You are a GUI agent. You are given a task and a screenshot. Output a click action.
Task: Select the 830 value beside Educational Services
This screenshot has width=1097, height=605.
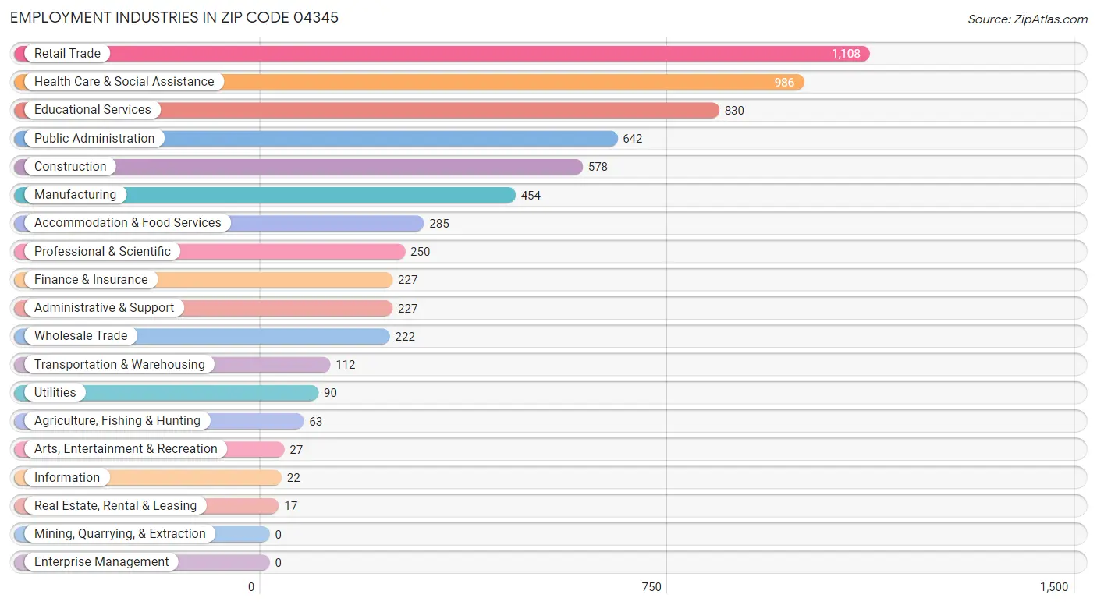tap(734, 111)
